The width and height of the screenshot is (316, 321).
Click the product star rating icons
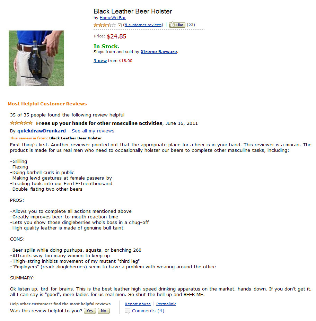105,25
